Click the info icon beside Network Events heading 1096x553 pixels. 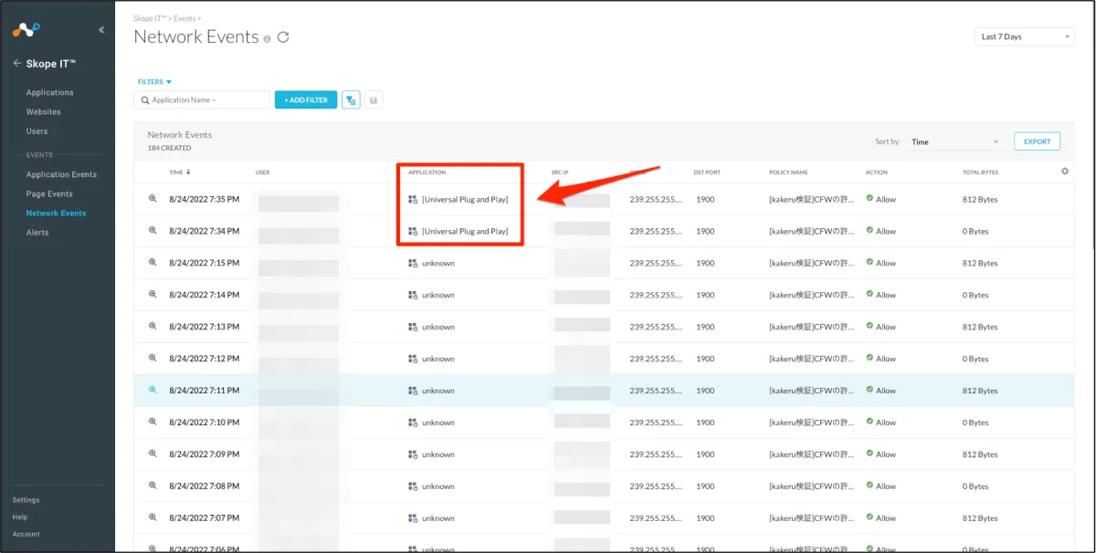tap(268, 38)
